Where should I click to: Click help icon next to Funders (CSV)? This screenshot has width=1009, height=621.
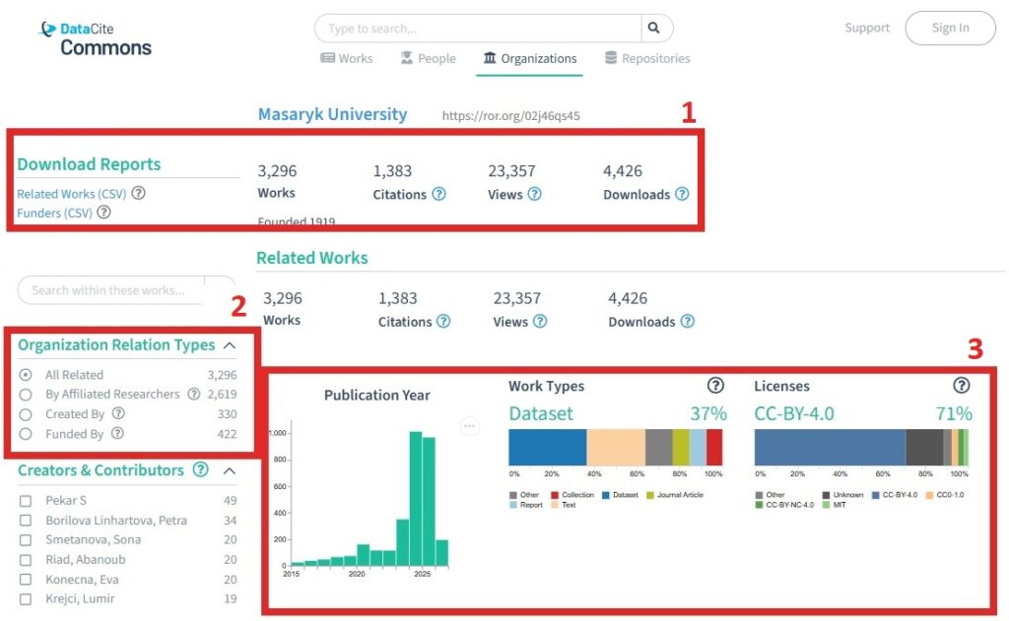[103, 212]
